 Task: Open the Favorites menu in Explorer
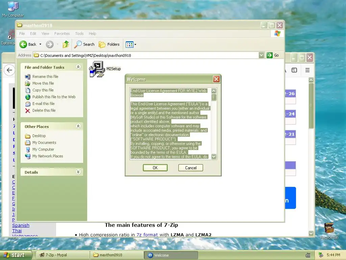click(62, 34)
